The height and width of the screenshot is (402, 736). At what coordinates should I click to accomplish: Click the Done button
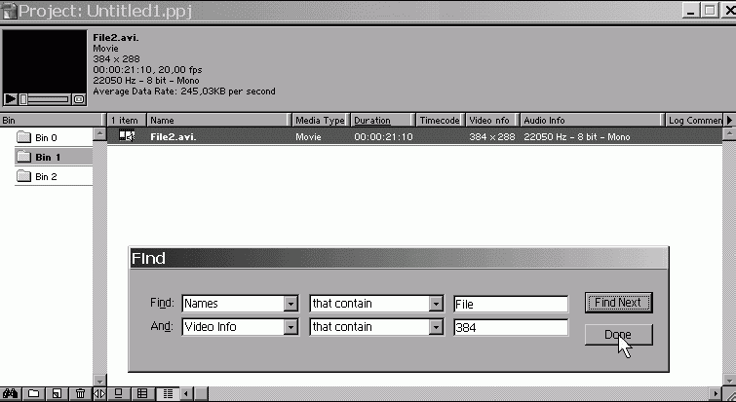618,335
